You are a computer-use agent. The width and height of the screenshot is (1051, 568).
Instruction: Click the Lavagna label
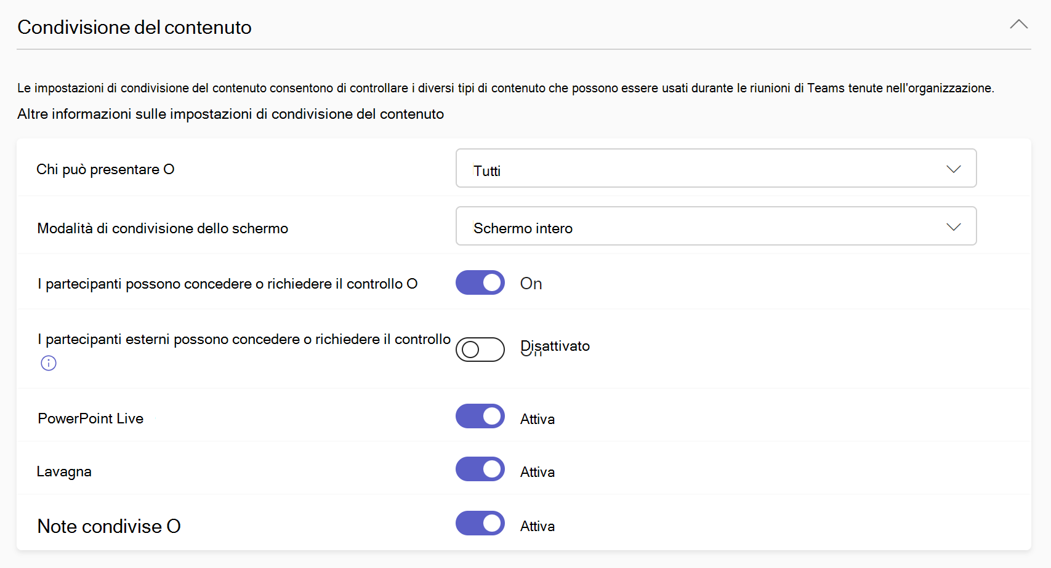pos(64,471)
